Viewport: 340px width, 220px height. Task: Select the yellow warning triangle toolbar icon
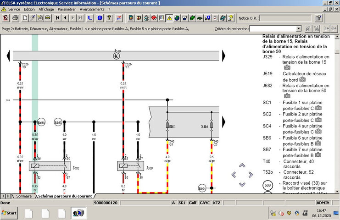pos(169,18)
